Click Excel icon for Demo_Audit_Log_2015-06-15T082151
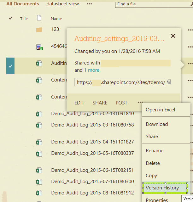Image resolution: width=193 pixels, height=202 pixels. click(39, 171)
